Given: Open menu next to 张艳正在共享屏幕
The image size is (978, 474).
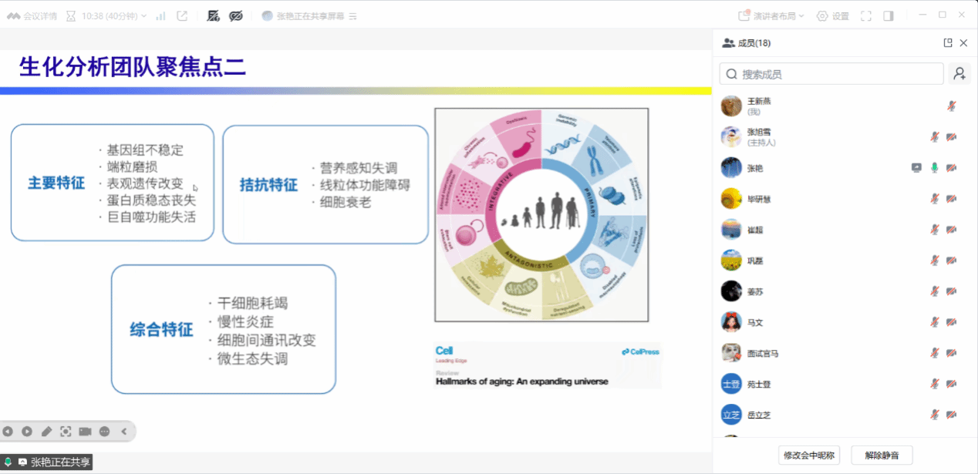Looking at the screenshot, I should pos(353,15).
